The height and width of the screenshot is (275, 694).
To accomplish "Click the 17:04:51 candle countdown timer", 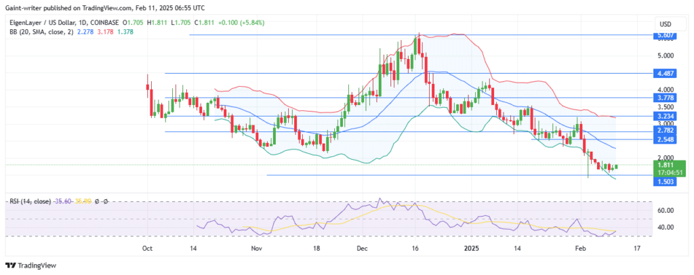I will click(x=669, y=173).
